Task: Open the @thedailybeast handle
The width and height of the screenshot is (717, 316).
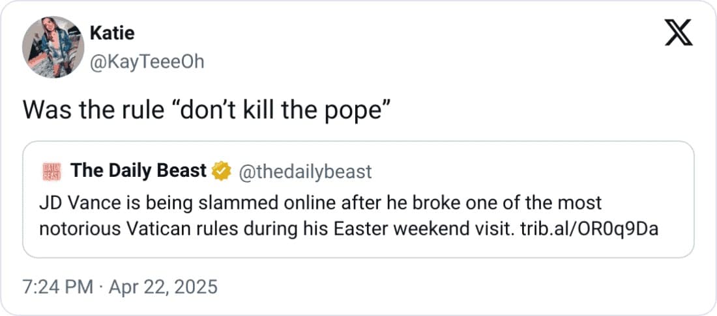Action: tap(305, 172)
